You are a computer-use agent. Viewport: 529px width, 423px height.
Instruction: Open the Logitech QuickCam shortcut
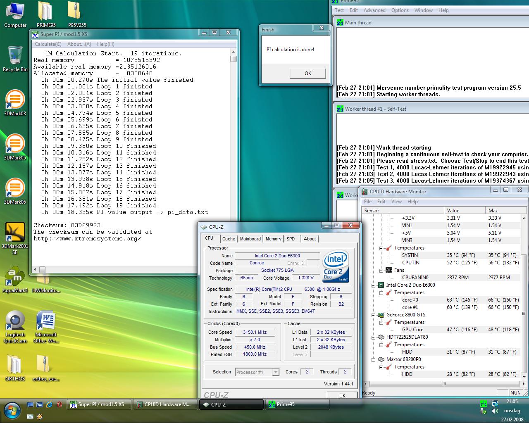point(15,327)
